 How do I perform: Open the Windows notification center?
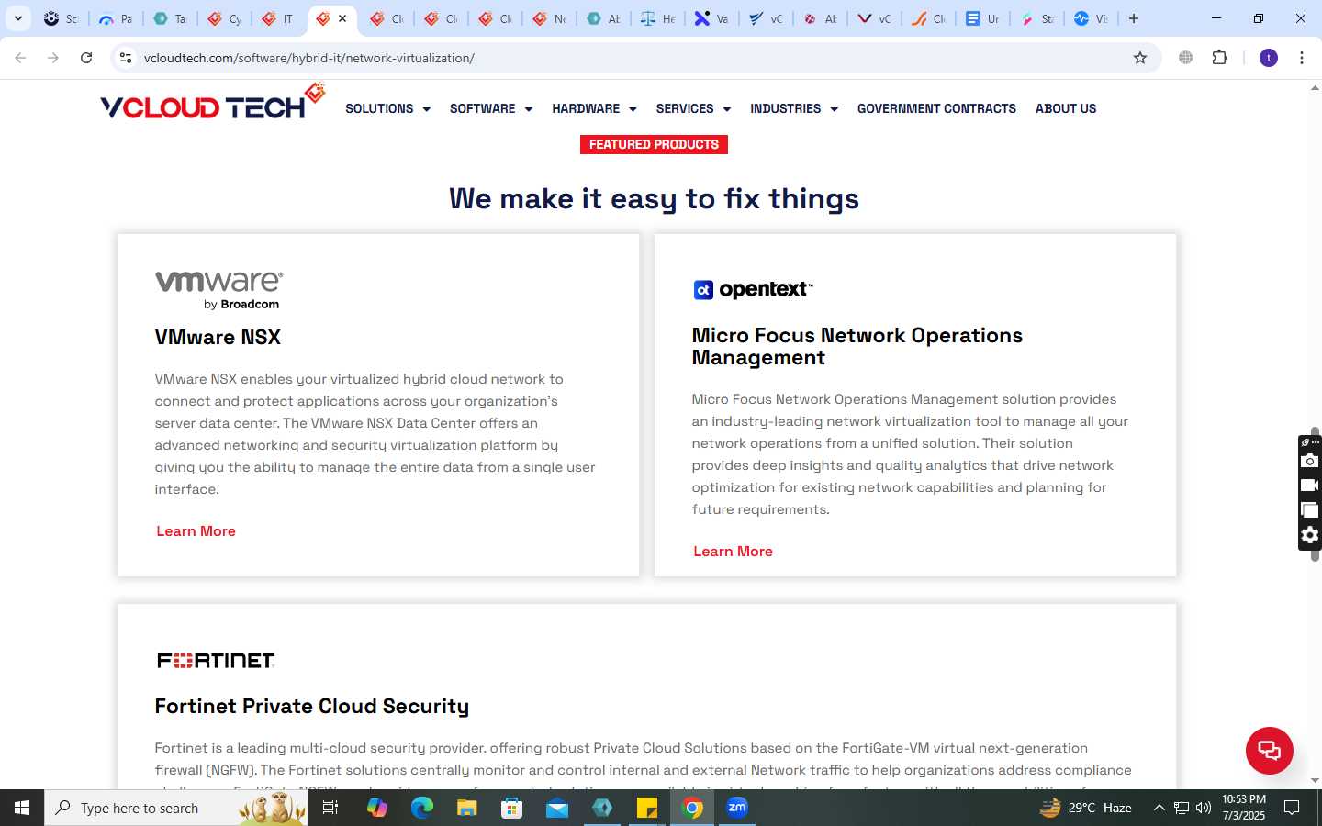(x=1292, y=808)
